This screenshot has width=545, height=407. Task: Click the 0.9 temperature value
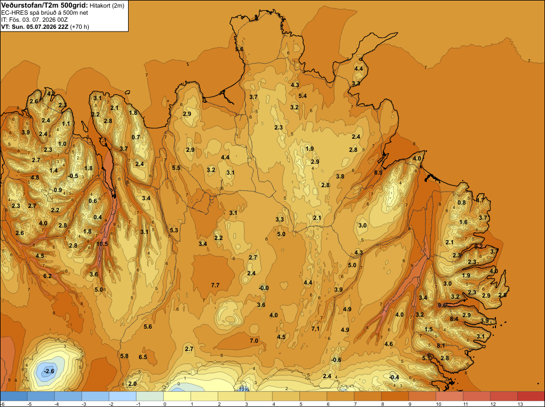point(58,190)
